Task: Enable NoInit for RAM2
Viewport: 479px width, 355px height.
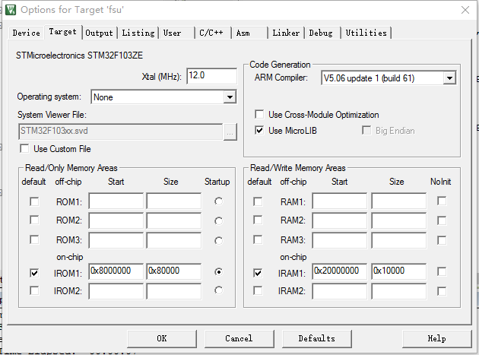Action: click(x=442, y=220)
